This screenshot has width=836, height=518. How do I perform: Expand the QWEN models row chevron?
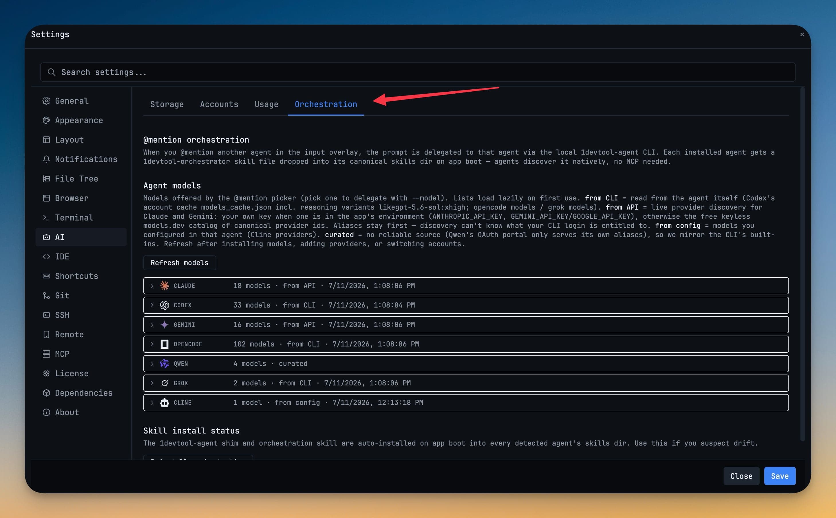[x=152, y=363]
